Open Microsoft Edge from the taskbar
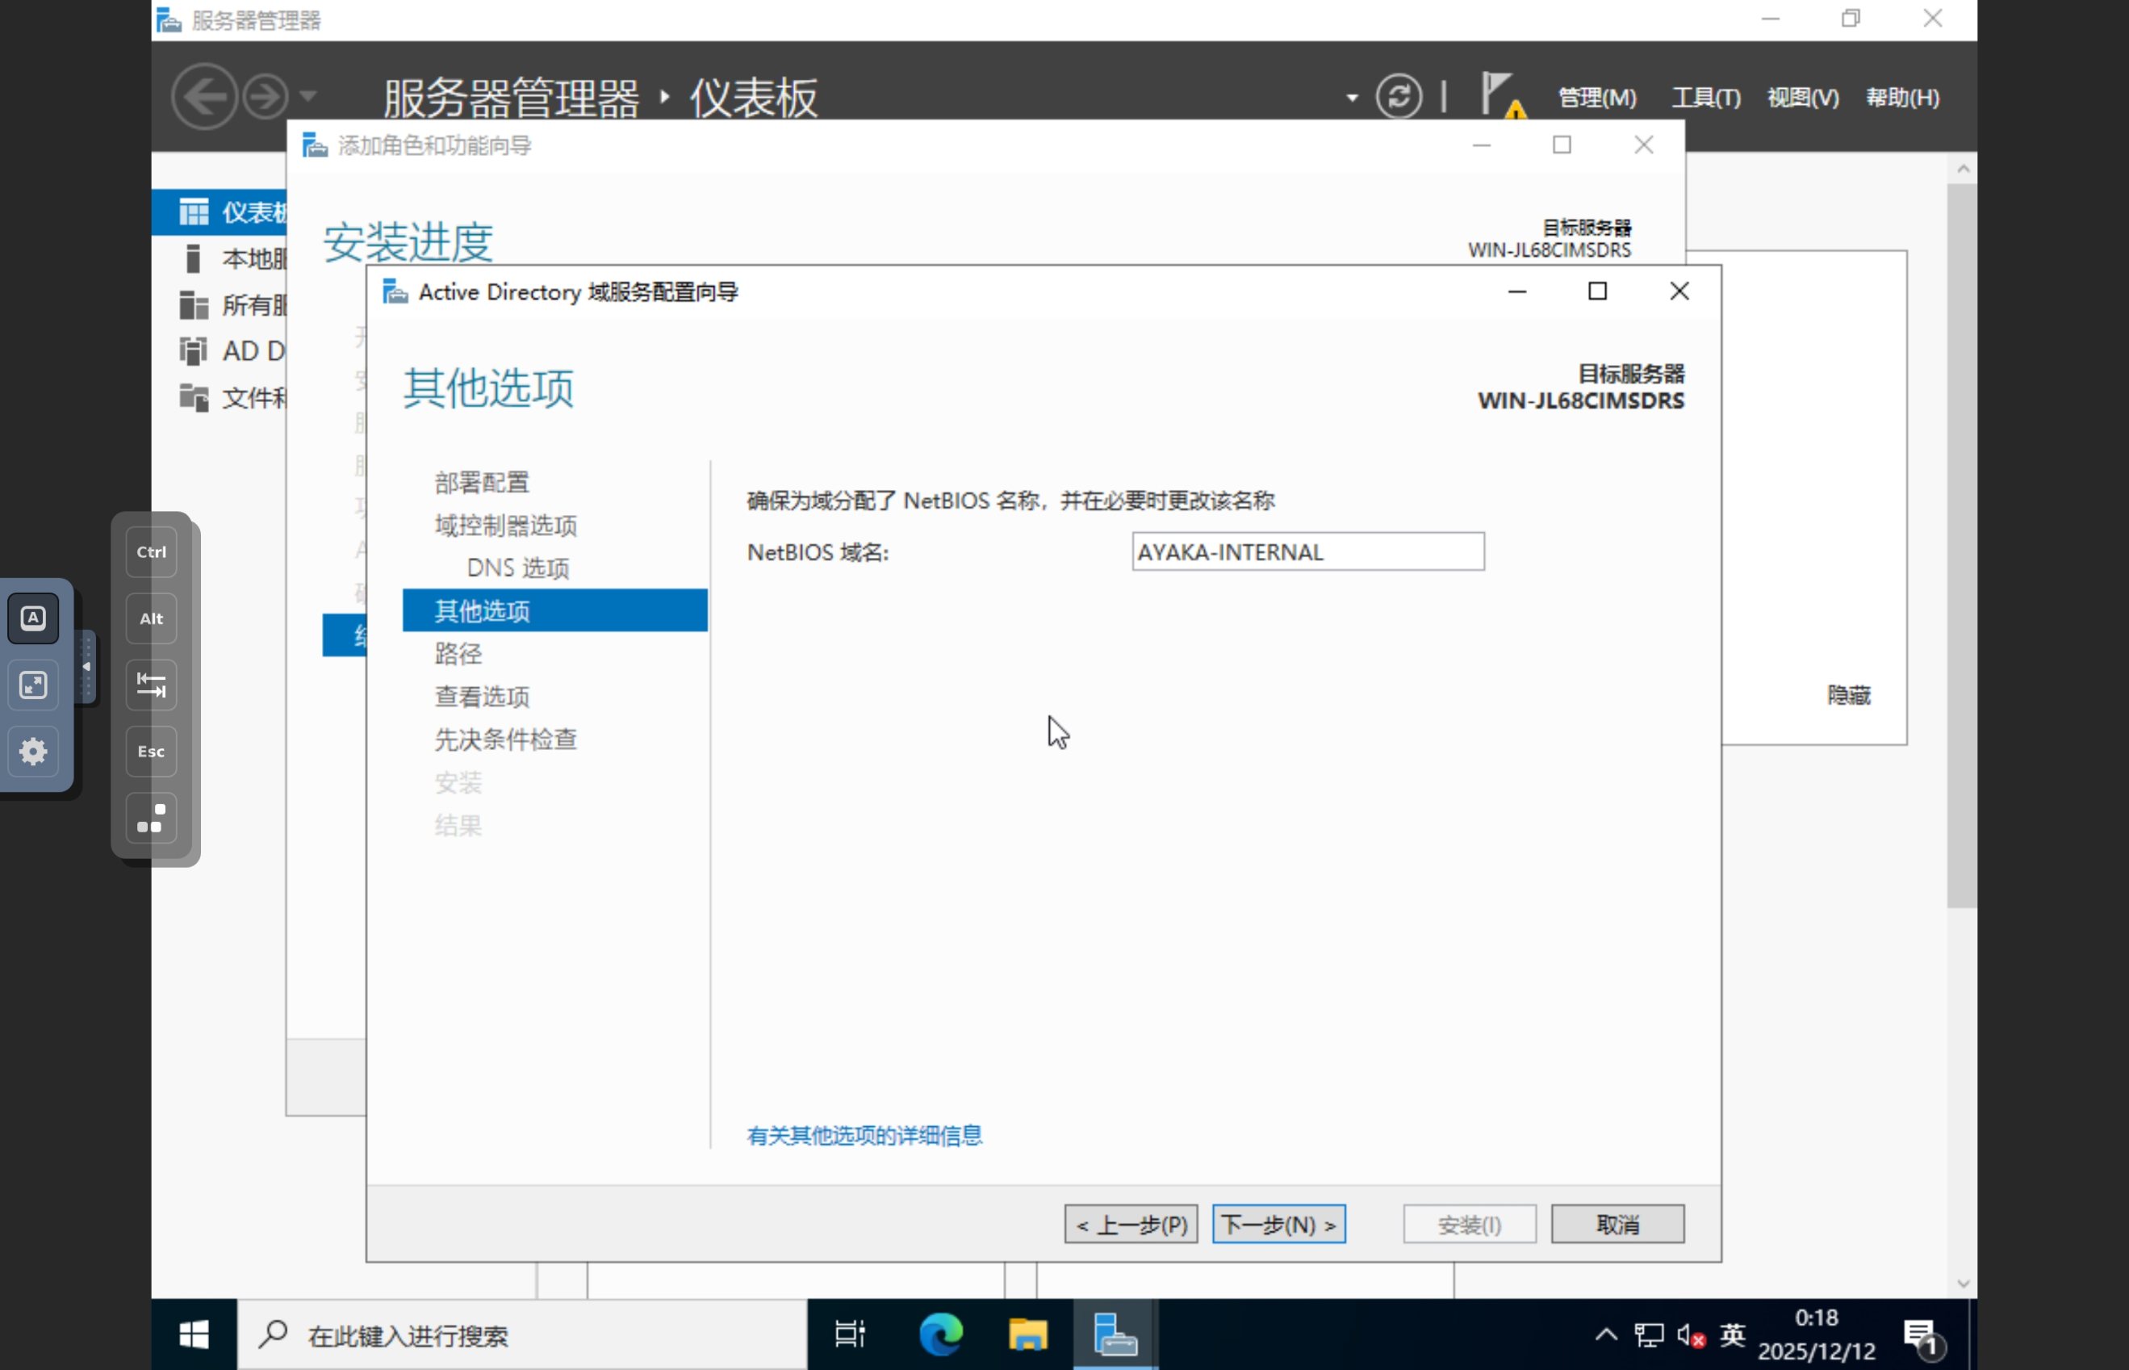 click(941, 1334)
